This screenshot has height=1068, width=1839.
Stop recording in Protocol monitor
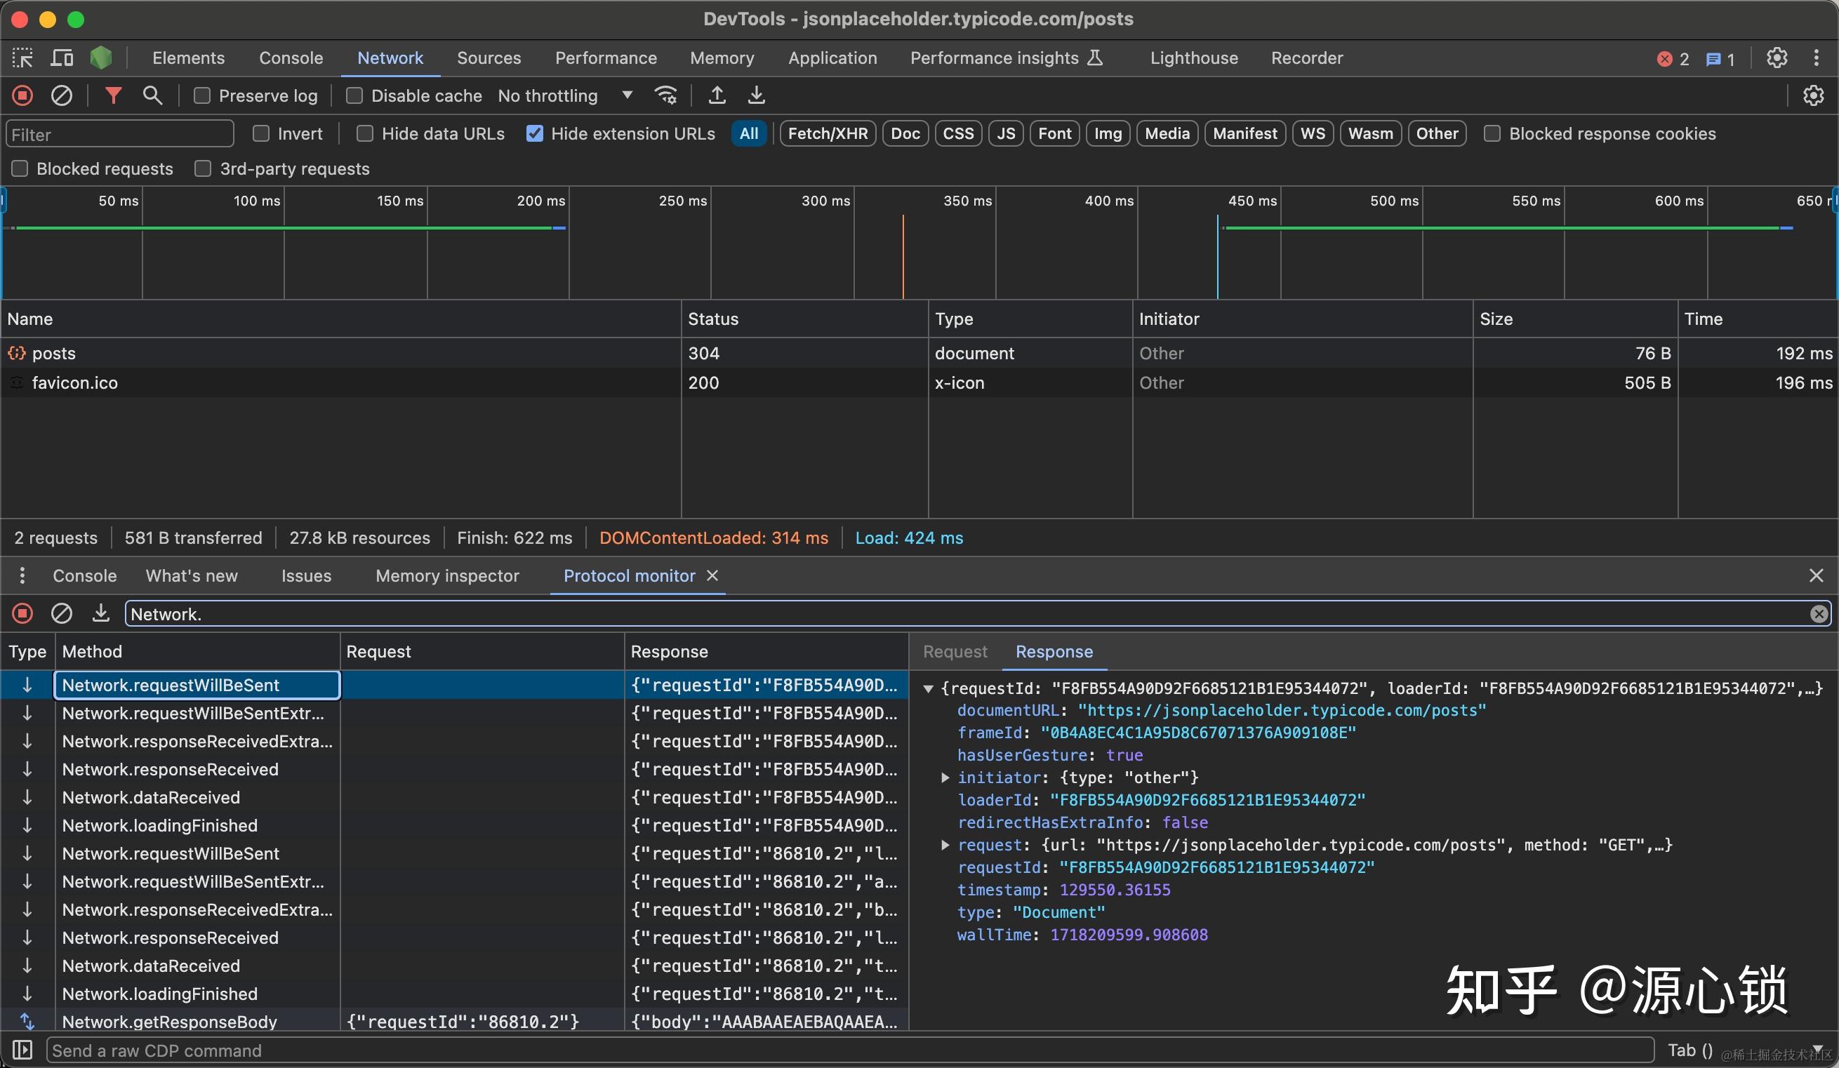22,613
